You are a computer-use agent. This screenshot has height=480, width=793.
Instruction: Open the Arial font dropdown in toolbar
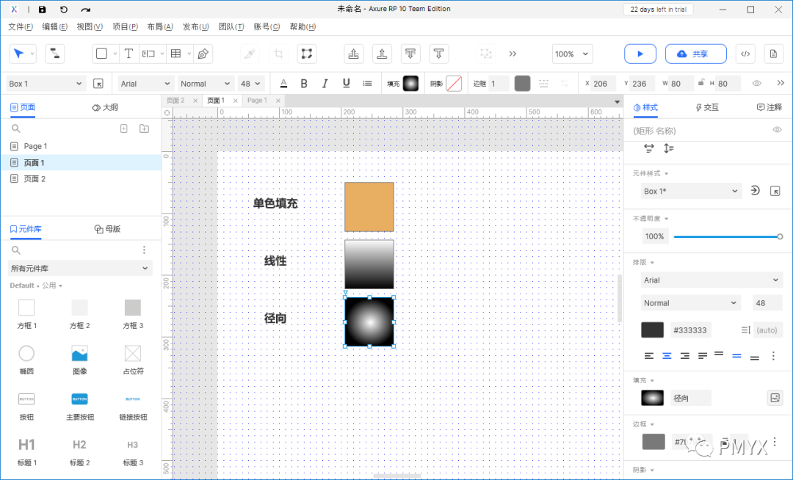coord(145,84)
